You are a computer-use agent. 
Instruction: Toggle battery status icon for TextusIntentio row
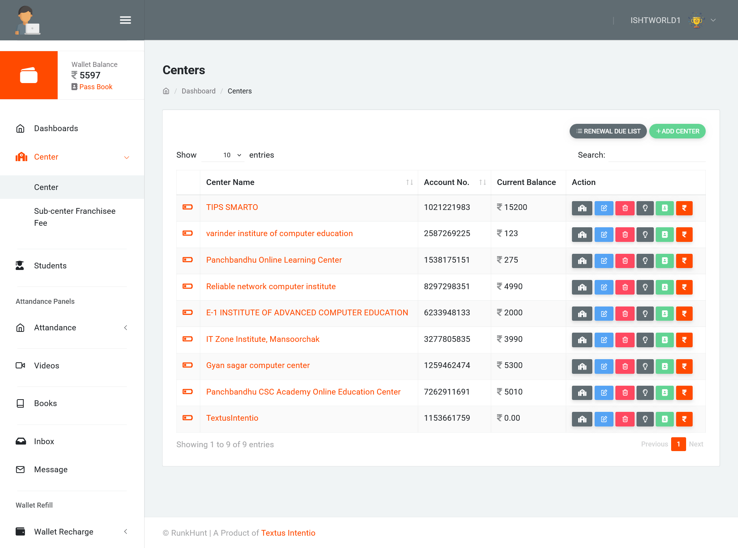pyautogui.click(x=188, y=418)
